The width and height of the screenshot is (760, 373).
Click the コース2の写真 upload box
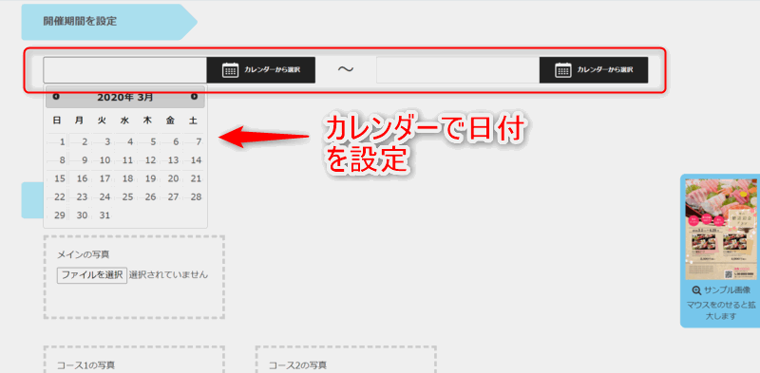[346, 360]
